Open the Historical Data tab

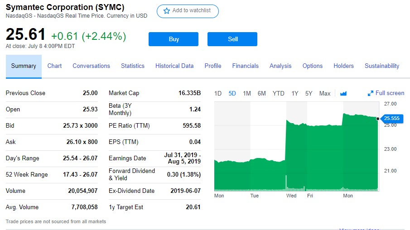(174, 66)
